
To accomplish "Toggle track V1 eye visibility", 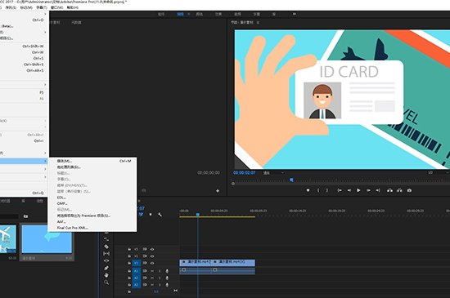I will point(152,263).
